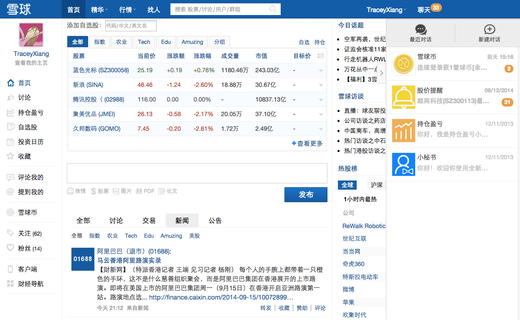Screen dimensions: 520x320
Task: Switch feed to 公告 tab
Action: click(215, 221)
